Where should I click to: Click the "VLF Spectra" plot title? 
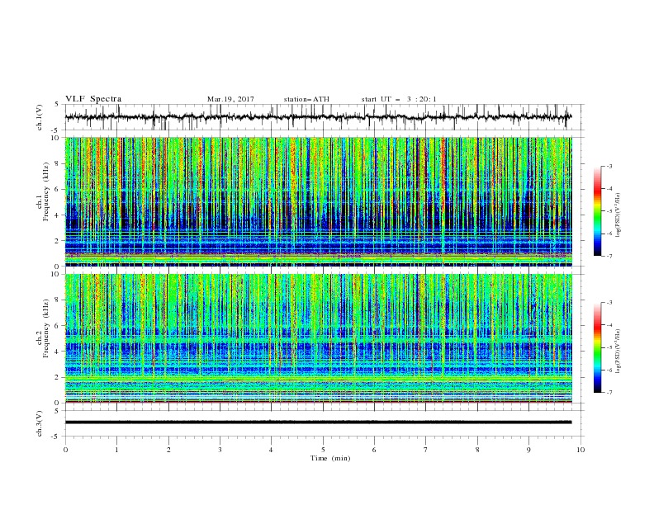[x=93, y=99]
